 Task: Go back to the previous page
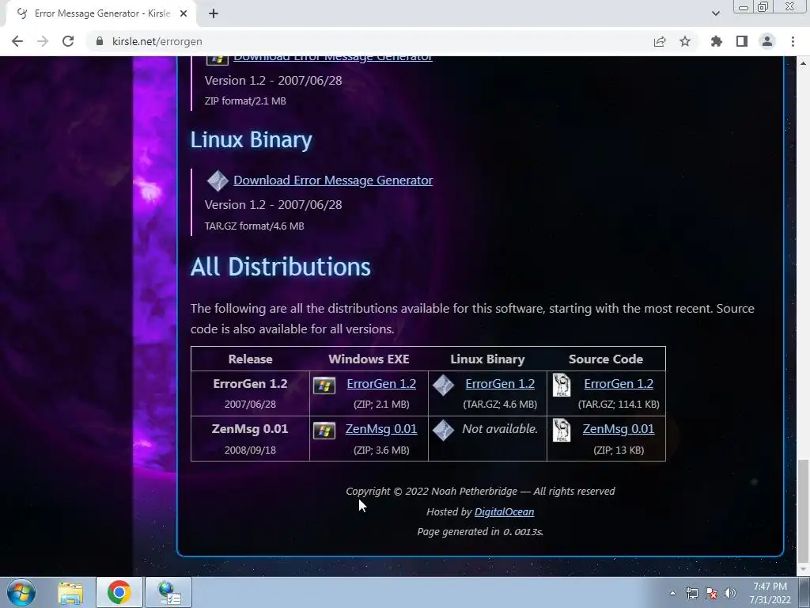tap(17, 41)
